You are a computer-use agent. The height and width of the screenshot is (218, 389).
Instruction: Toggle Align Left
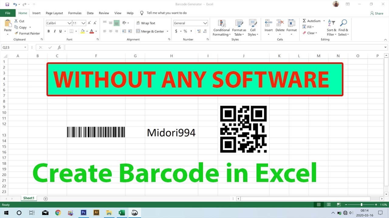point(105,31)
